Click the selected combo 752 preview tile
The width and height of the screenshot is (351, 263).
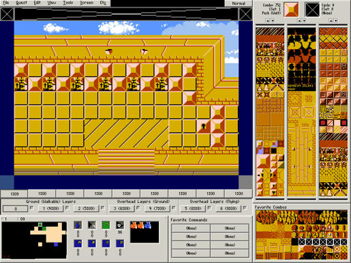(291, 10)
